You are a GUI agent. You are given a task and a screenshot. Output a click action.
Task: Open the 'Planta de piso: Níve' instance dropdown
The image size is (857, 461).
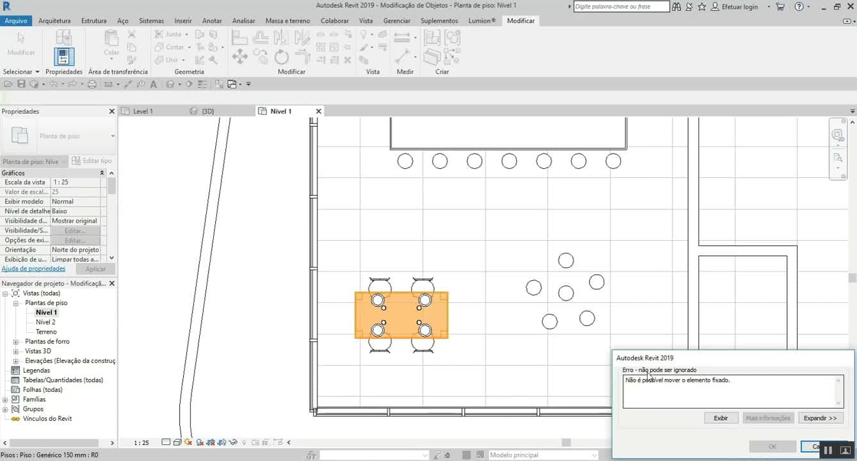point(34,161)
